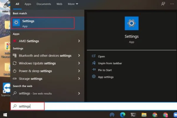This screenshot has height=118, width=177.
Task: Click the Settings title in preview pane
Action: point(132,36)
